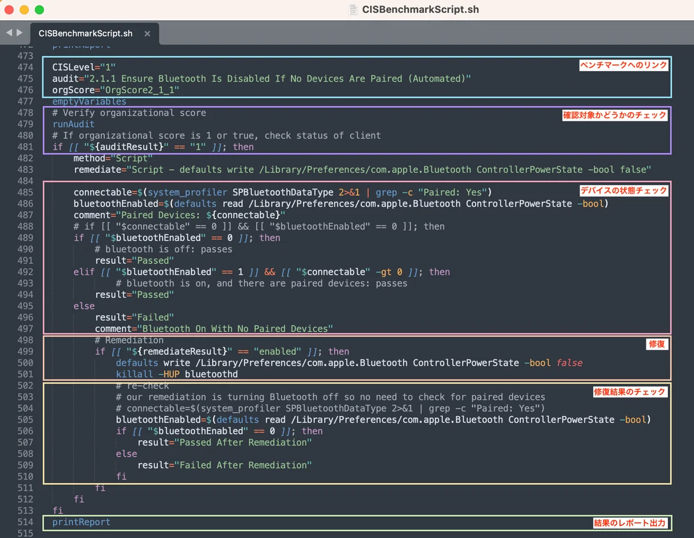The height and width of the screenshot is (538, 694).
Task: Click the left tab-navigation arrow
Action: (9, 33)
